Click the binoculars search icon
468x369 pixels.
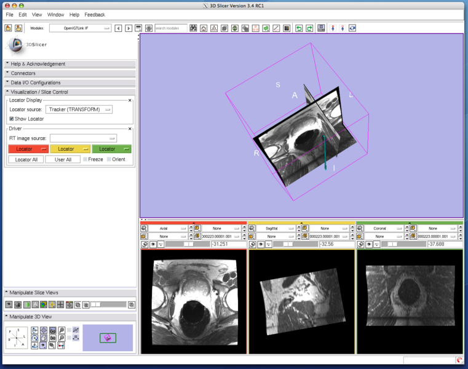pyautogui.click(x=193, y=28)
